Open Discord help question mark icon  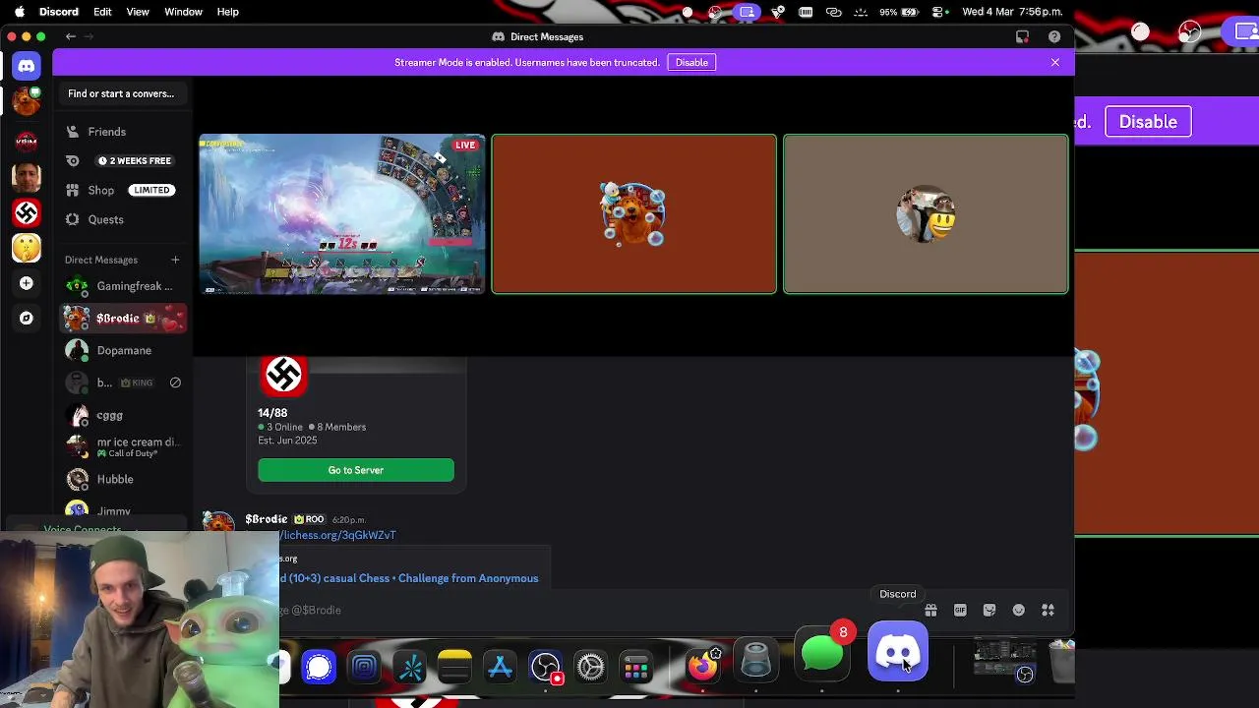pyautogui.click(x=1054, y=36)
